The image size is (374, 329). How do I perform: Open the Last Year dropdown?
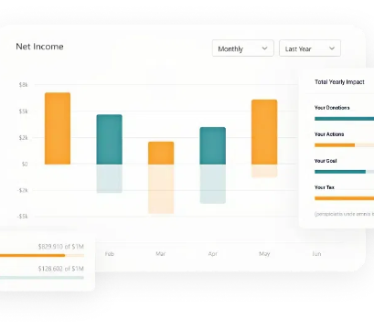(x=310, y=48)
